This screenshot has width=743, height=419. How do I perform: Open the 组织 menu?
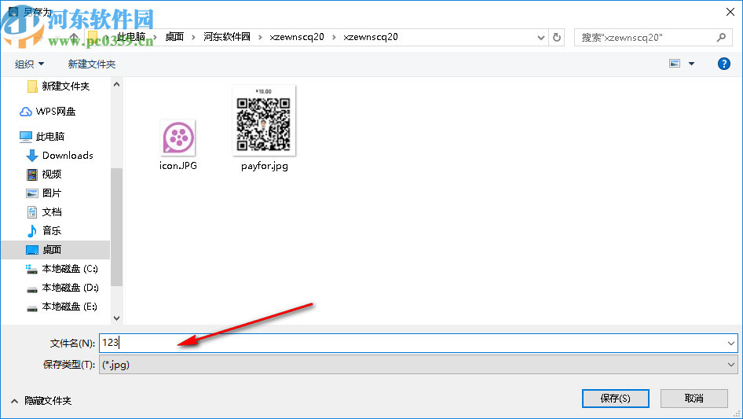click(x=29, y=64)
